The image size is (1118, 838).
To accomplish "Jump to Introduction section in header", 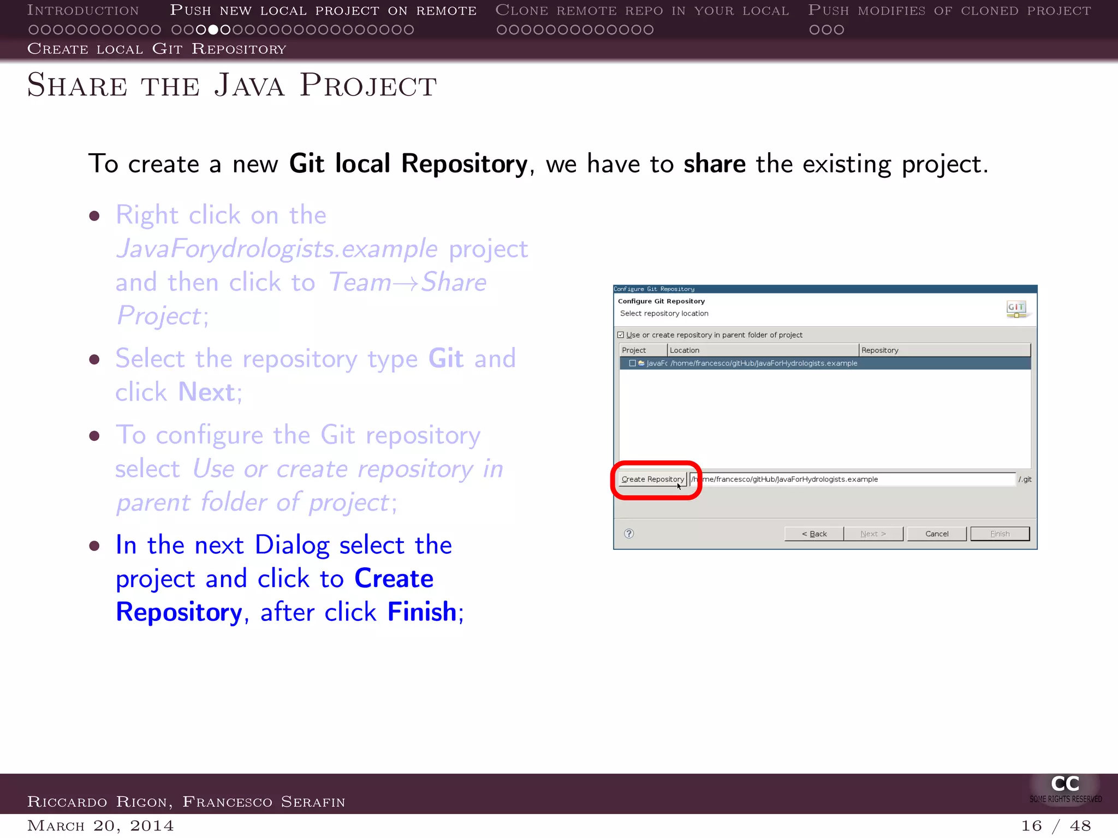I will [x=83, y=10].
